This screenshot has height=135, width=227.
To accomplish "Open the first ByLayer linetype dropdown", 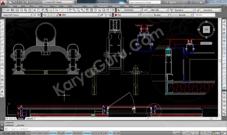I will [x=168, y=15].
